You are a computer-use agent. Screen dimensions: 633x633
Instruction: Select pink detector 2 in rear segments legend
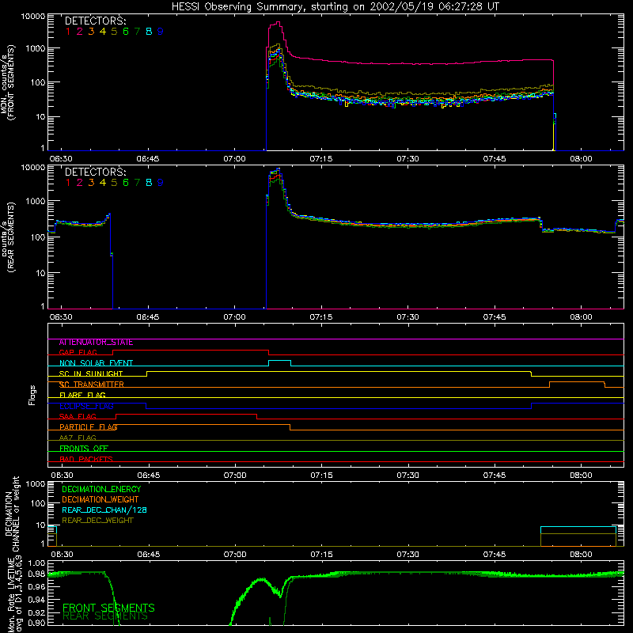tap(80, 183)
